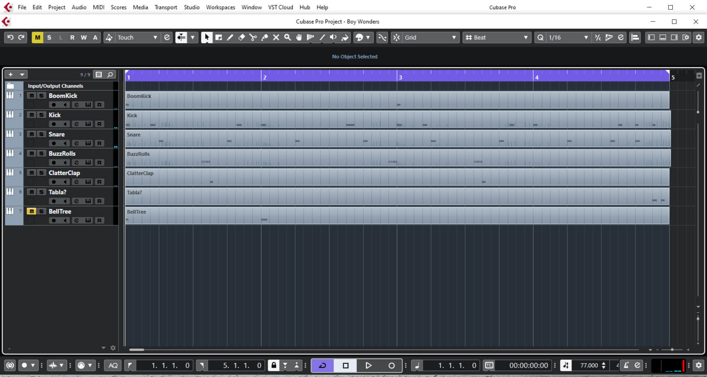Select the Draw pencil tool
Screen dimensions: 707x377
click(x=230, y=37)
